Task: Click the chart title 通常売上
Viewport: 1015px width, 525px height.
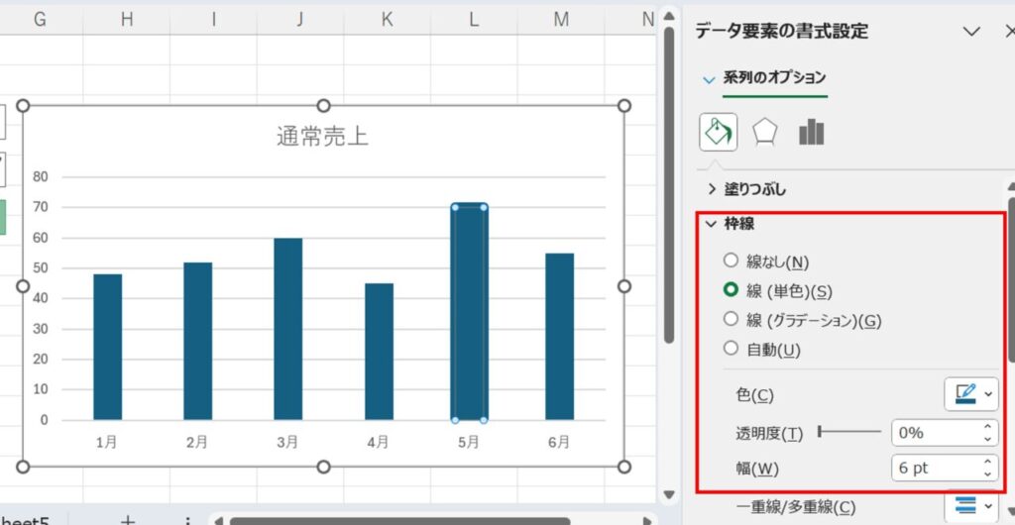Action: coord(322,137)
